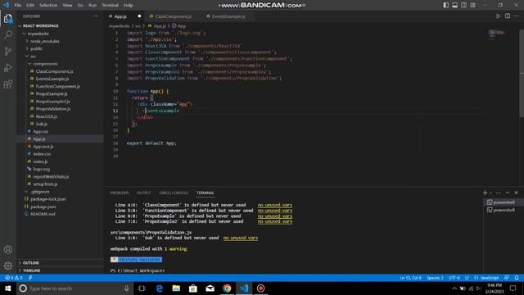Change the JavaScript language mode

[490, 278]
